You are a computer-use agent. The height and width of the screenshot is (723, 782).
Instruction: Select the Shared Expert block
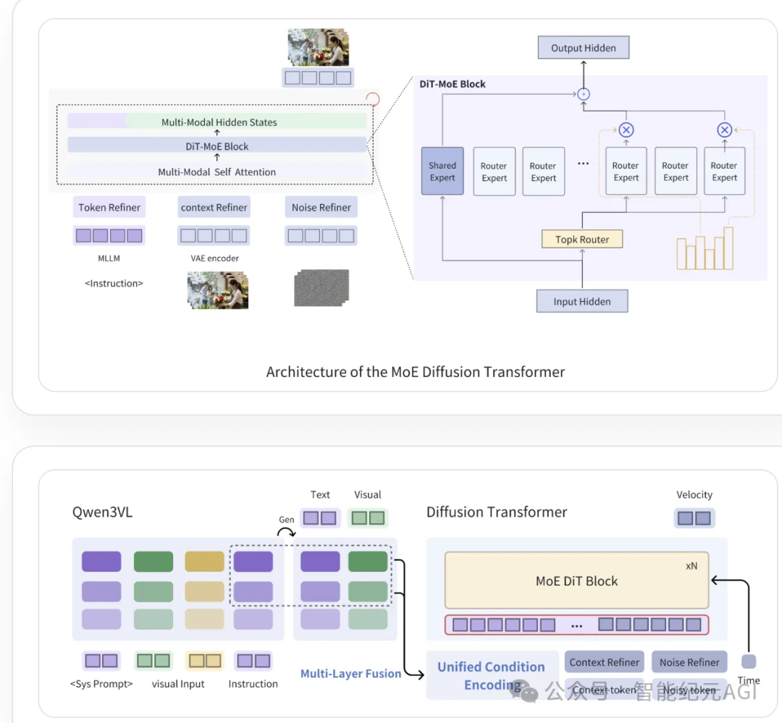(442, 171)
